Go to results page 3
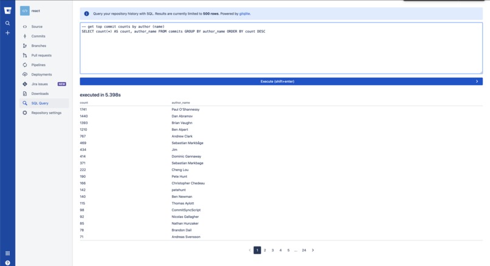The width and height of the screenshot is (490, 266). pos(272,250)
